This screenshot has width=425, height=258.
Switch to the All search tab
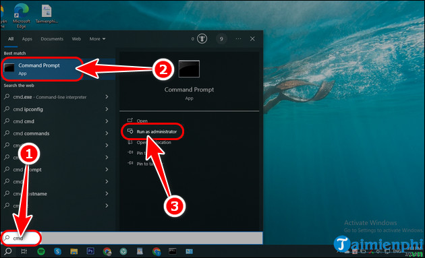(11, 39)
